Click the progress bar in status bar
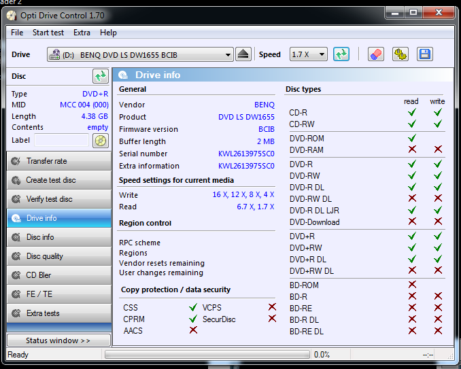 207,355
